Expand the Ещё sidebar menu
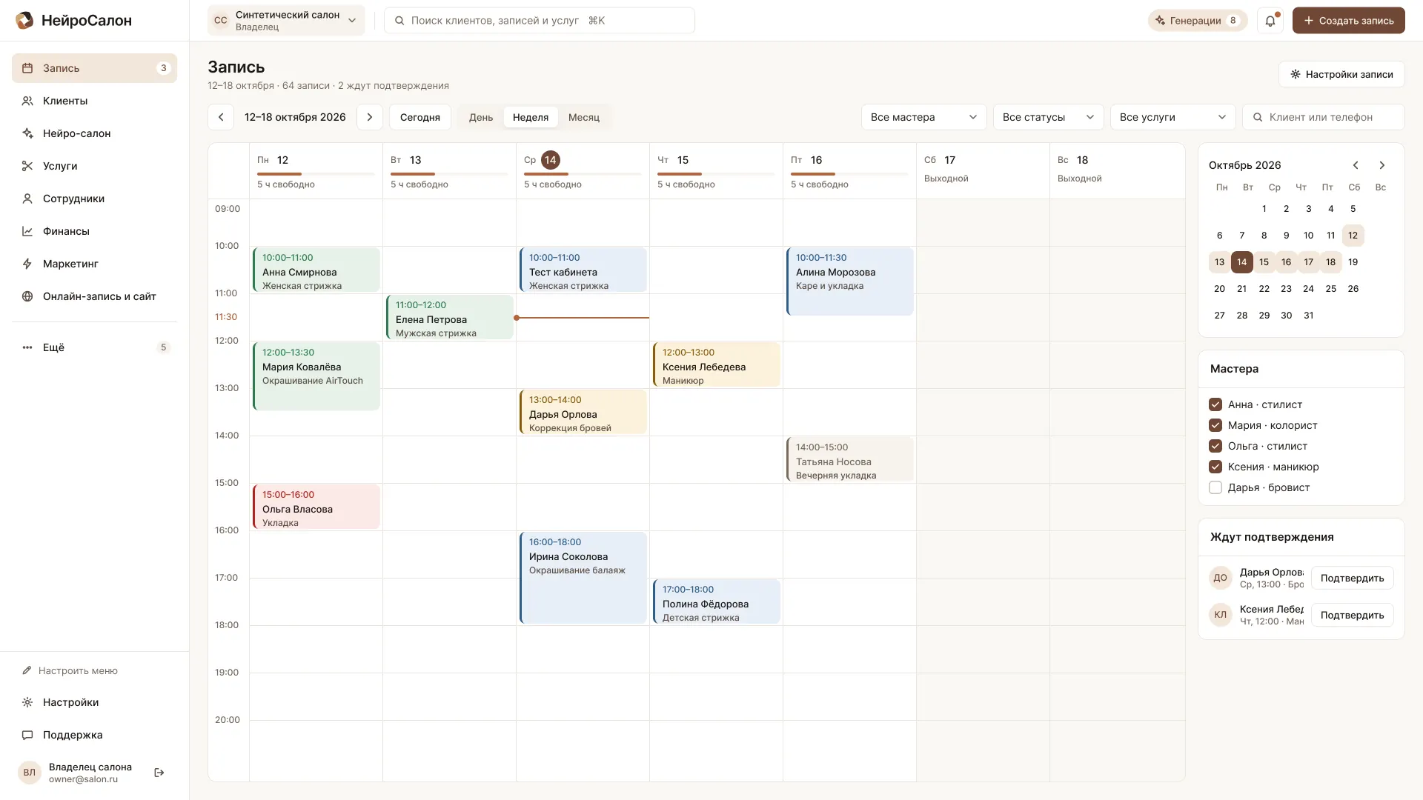Viewport: 1423px width, 800px height. click(94, 347)
